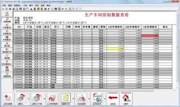Viewport: 180px width, 107px height.
Task: Click the yellow highlighted 2.7540 cell
Action: [x=115, y=48]
